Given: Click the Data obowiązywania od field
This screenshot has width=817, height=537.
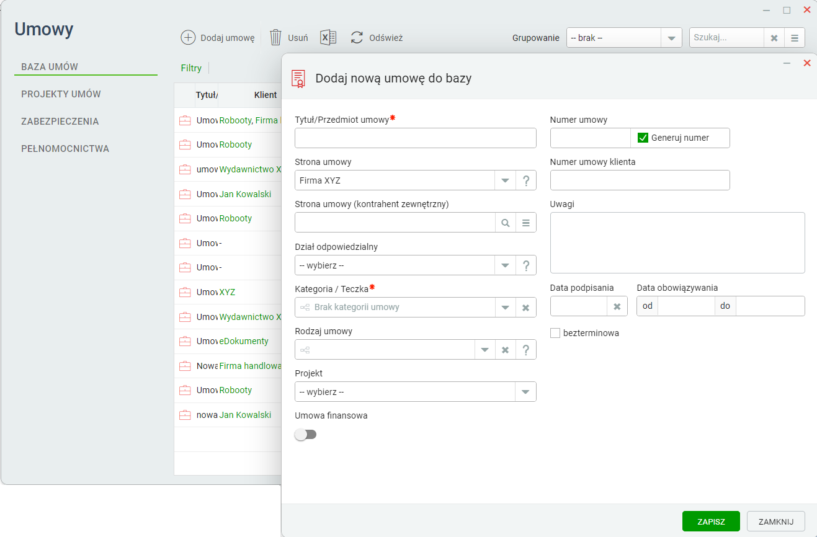Looking at the screenshot, I should click(686, 306).
